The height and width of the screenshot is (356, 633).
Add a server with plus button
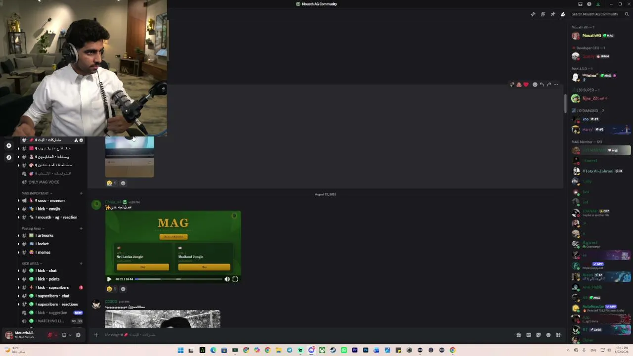coord(8,146)
